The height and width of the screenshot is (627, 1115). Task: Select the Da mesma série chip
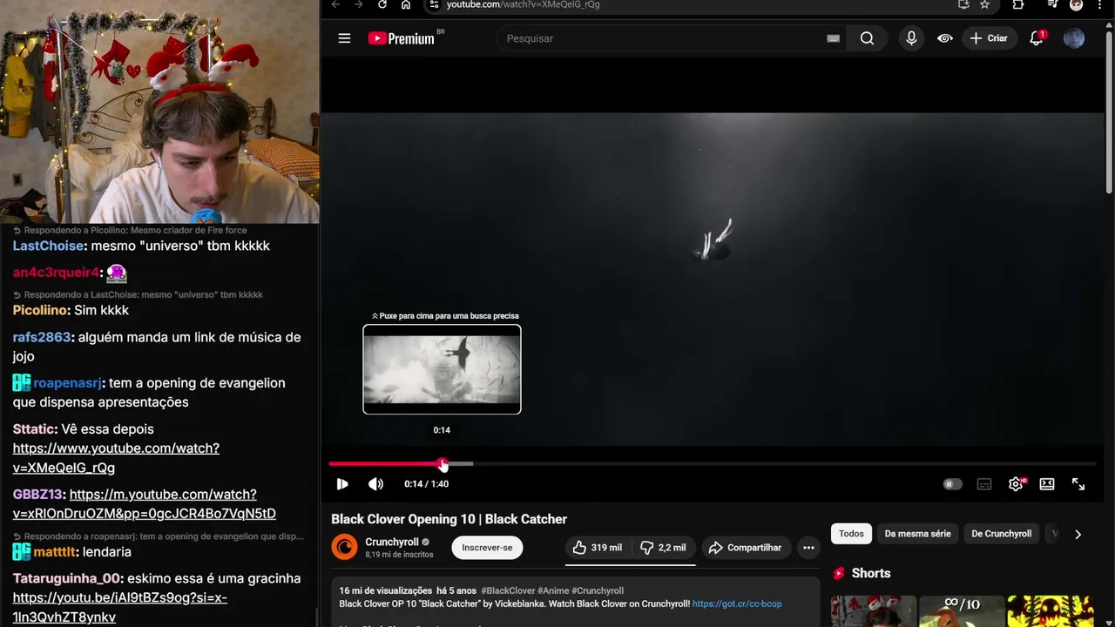pyautogui.click(x=917, y=534)
